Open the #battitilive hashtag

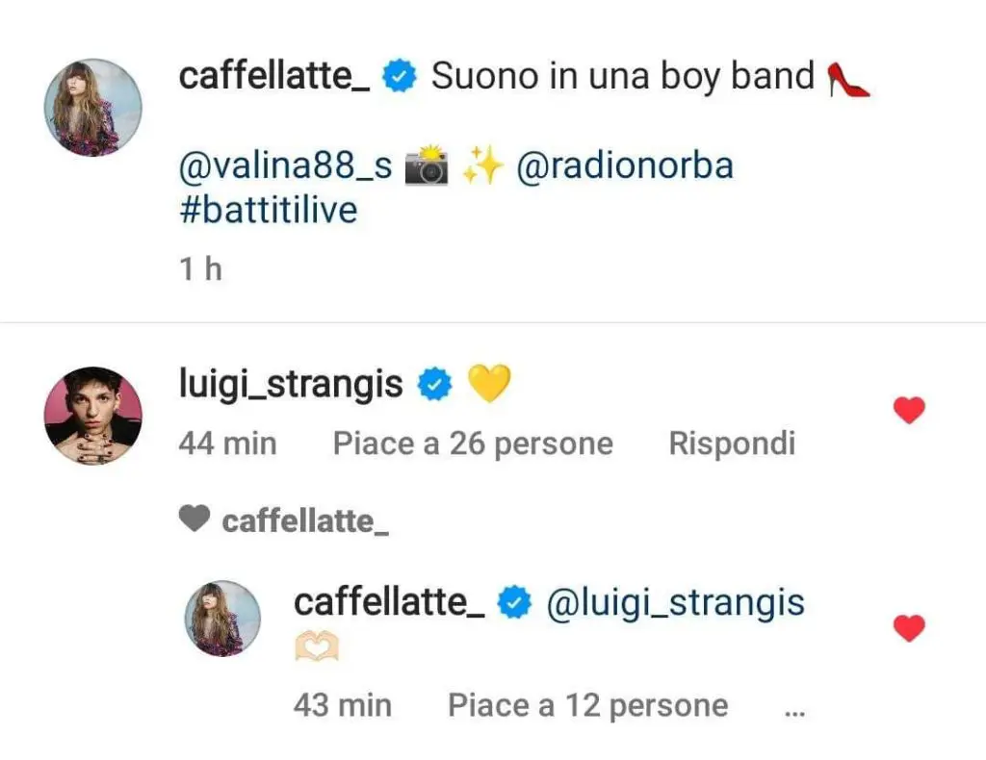pyautogui.click(x=268, y=209)
